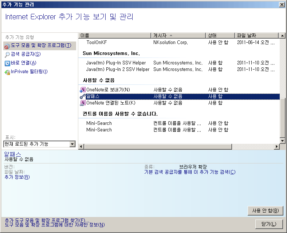Select Java(tm) Plug-In SSV Helper row

coord(179,63)
